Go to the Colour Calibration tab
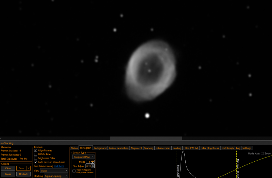This screenshot has width=272, height=178. coord(118,148)
